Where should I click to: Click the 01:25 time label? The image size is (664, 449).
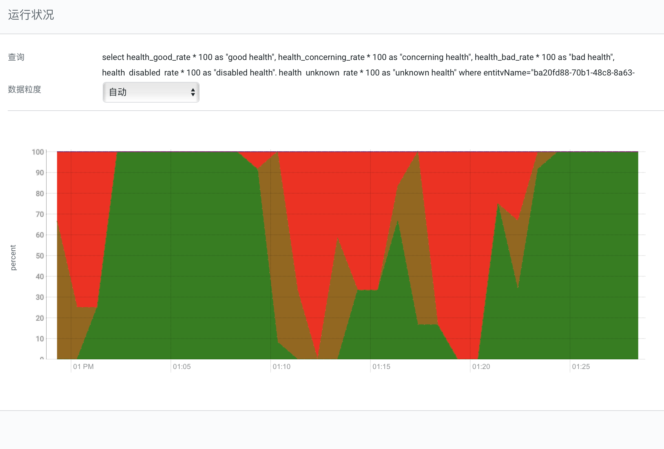[x=582, y=367]
